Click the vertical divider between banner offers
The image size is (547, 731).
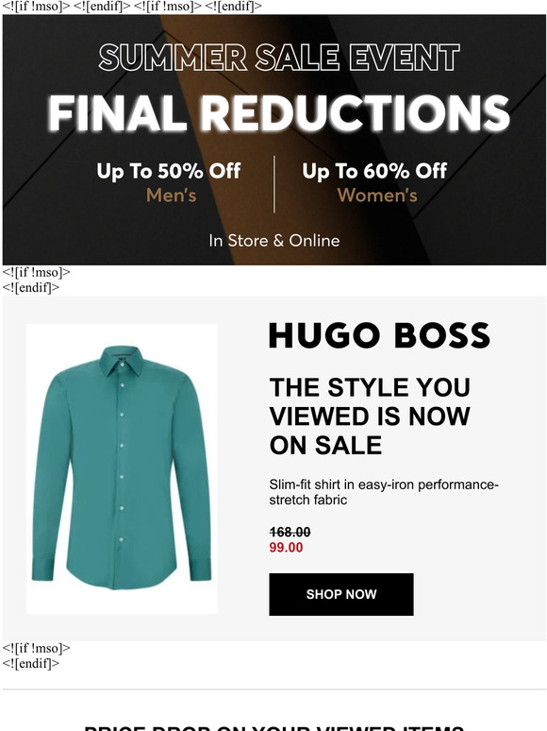274,184
